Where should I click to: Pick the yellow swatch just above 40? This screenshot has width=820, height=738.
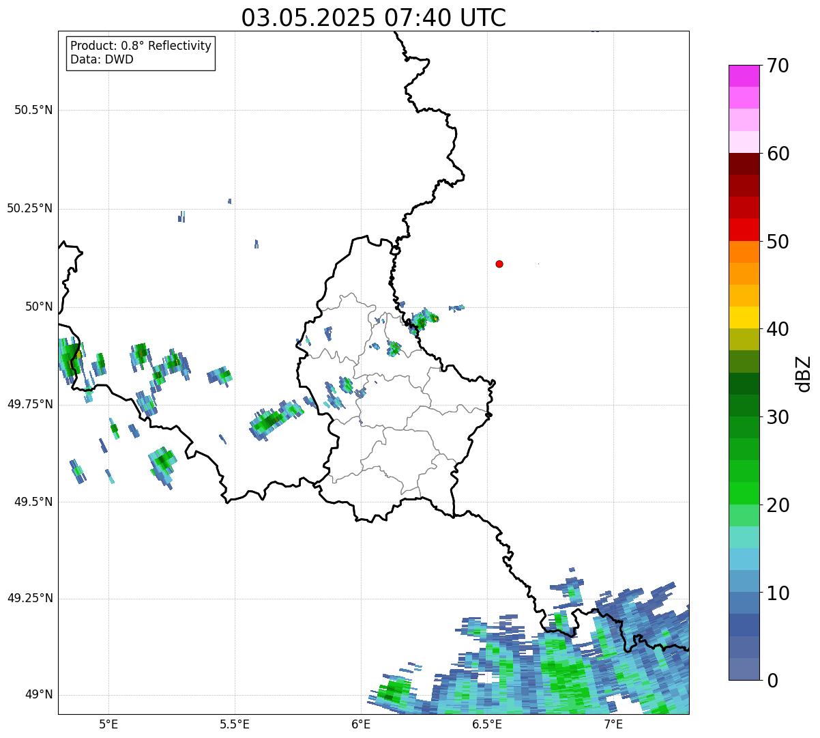[x=744, y=318]
